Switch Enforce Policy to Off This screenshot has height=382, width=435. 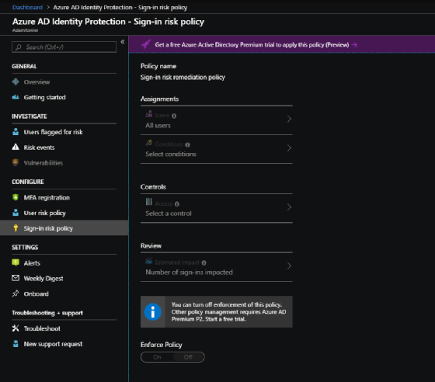pos(188,357)
